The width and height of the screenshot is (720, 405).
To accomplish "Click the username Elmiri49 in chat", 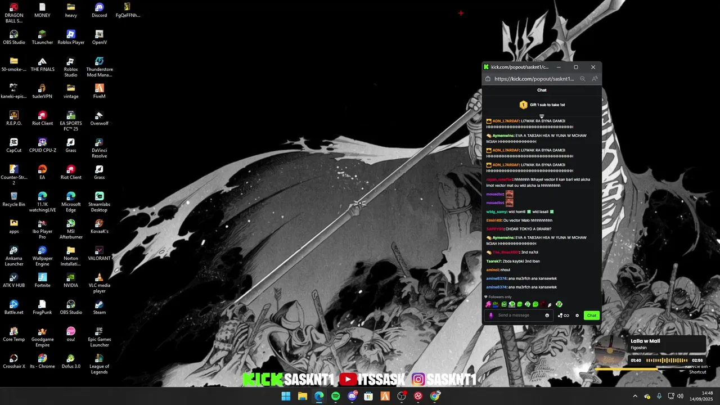I will point(494,220).
